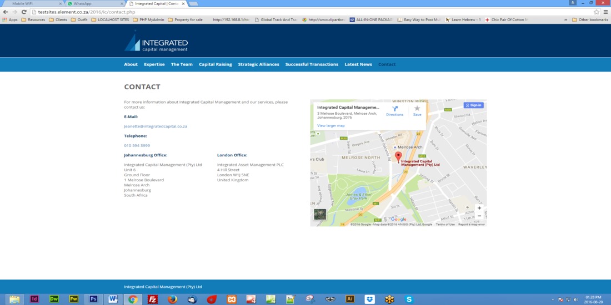Open the Resources bookmarks folder

[x=33, y=19]
